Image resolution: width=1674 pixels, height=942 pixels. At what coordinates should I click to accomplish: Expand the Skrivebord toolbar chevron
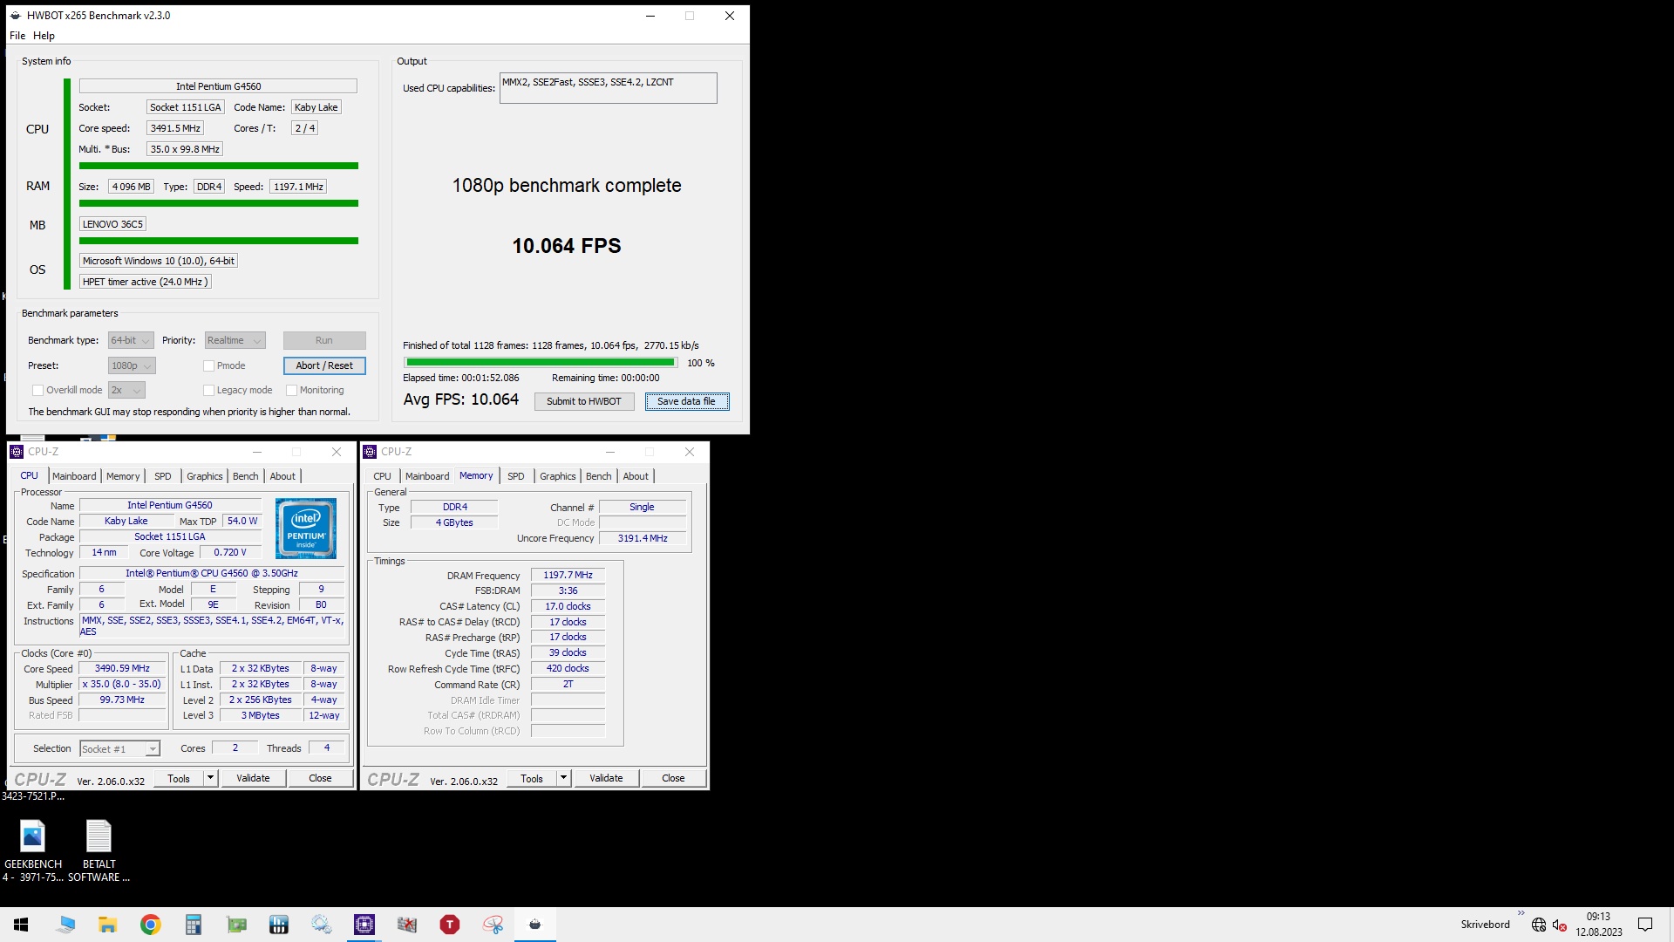click(1521, 913)
